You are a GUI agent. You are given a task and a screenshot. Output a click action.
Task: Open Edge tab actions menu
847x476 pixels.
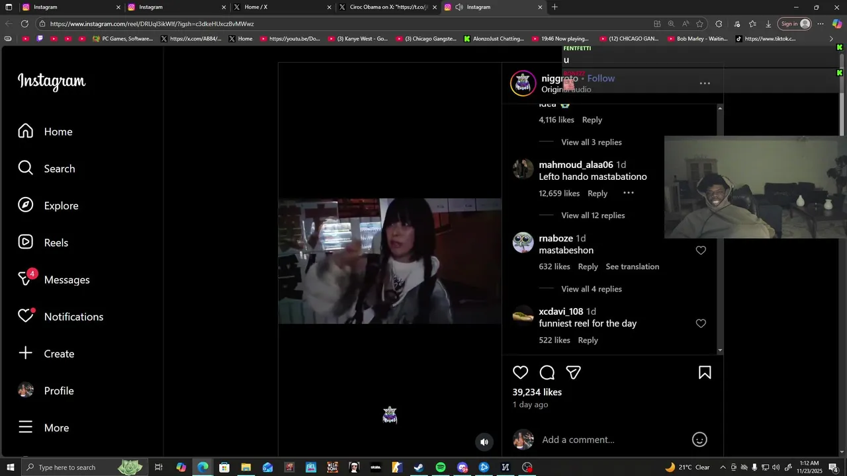coord(9,7)
